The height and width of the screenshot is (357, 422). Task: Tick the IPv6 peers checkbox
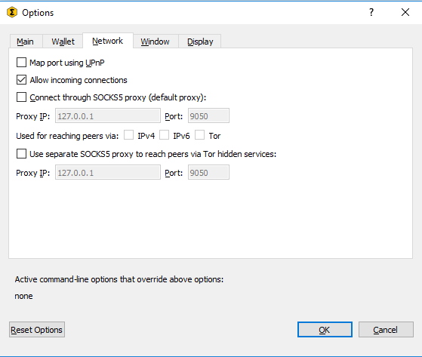[x=164, y=135]
